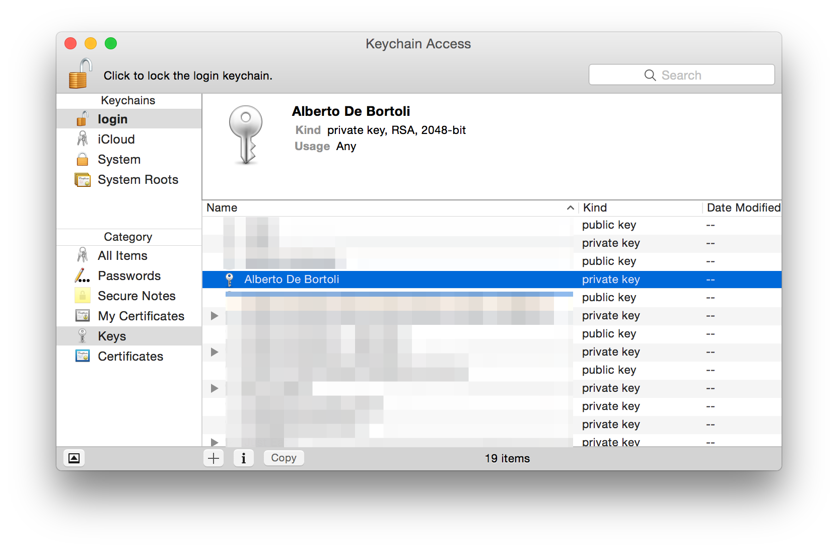Image resolution: width=838 pixels, height=551 pixels.
Task: Select the Keys category
Action: (129, 336)
